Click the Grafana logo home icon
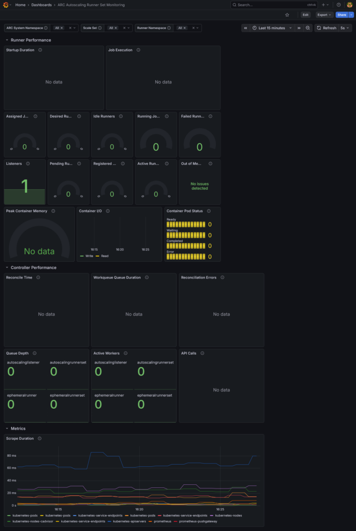 (x=6, y=5)
